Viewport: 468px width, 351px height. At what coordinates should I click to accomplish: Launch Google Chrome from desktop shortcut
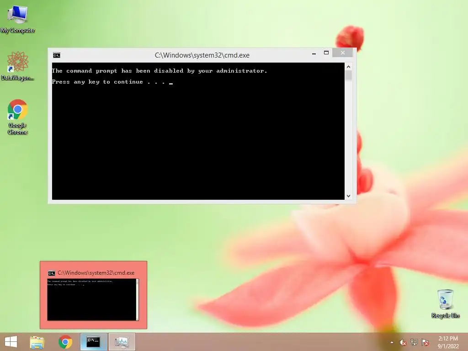point(18,117)
